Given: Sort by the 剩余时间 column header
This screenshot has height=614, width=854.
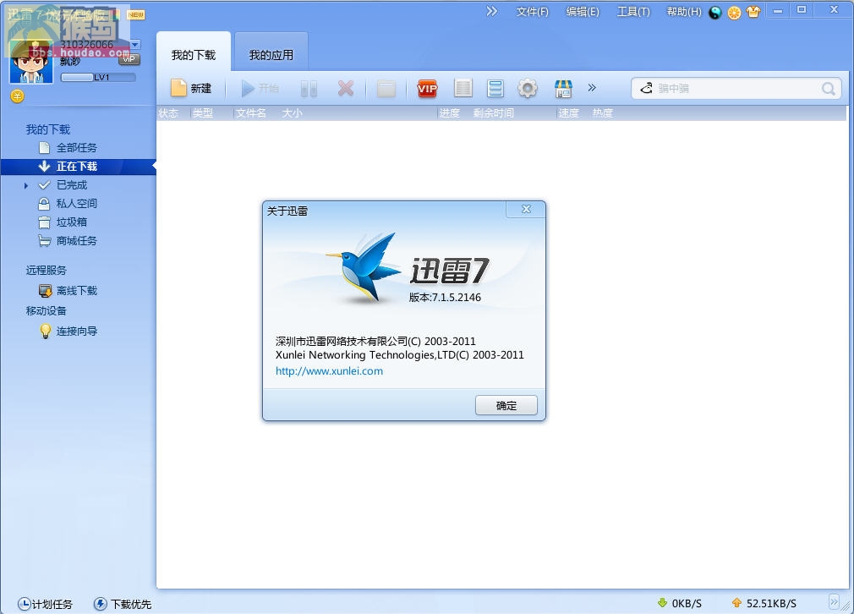Looking at the screenshot, I should pyautogui.click(x=494, y=112).
